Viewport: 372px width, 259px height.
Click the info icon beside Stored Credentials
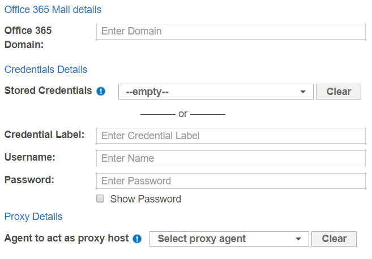[x=101, y=91]
